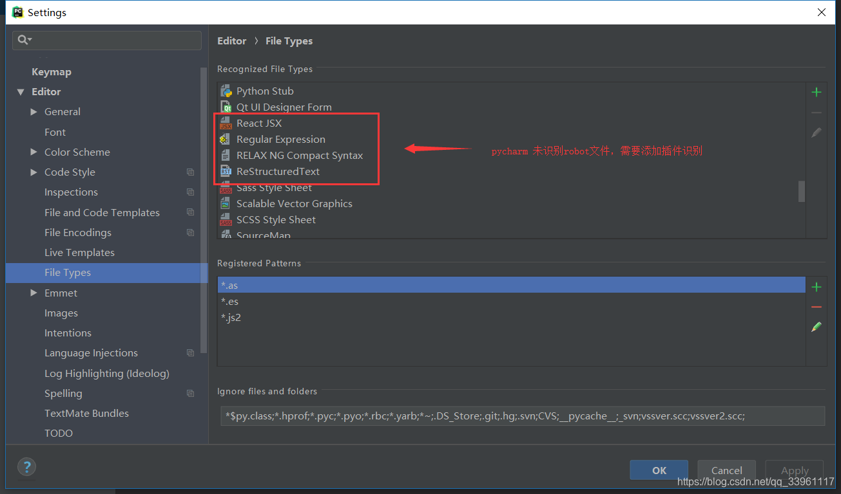Click the settings tree scrollbar
Image resolution: width=841 pixels, height=494 pixels.
pos(204,210)
